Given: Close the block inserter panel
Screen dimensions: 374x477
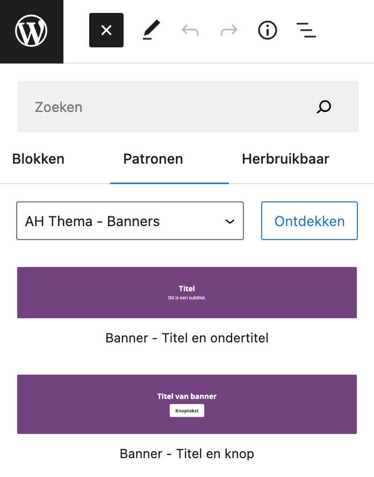Looking at the screenshot, I should [x=106, y=30].
